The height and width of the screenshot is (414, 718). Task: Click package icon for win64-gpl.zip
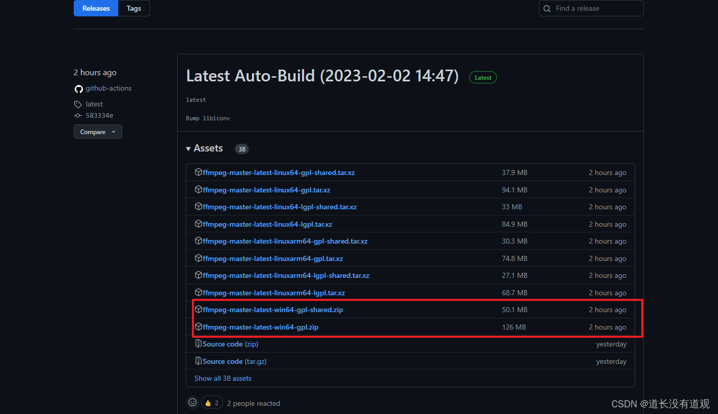[x=199, y=327]
